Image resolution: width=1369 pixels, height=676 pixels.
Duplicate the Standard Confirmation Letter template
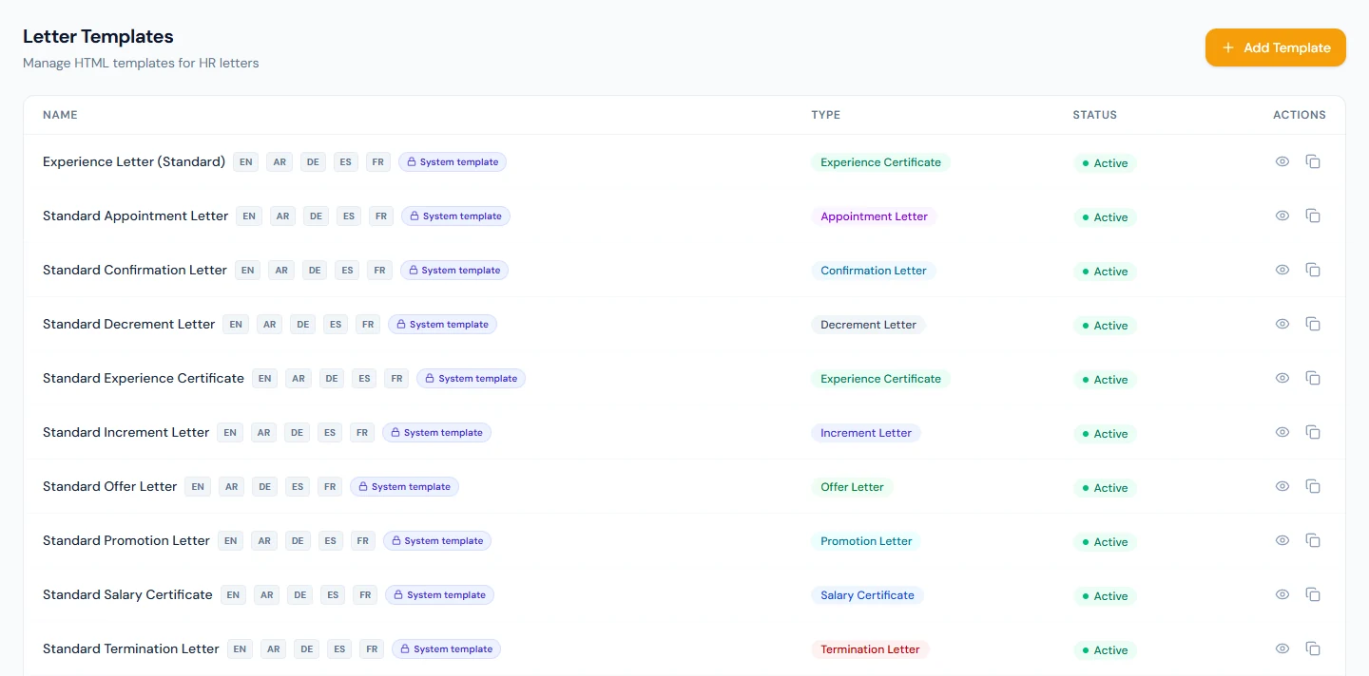pyautogui.click(x=1313, y=270)
